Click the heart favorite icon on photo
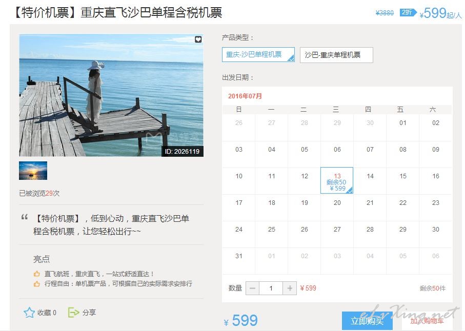Image resolution: width=465 pixels, height=331 pixels. pos(198,39)
